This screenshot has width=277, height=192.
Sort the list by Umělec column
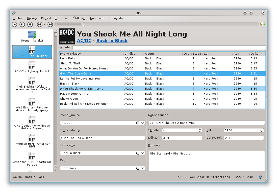point(133,54)
